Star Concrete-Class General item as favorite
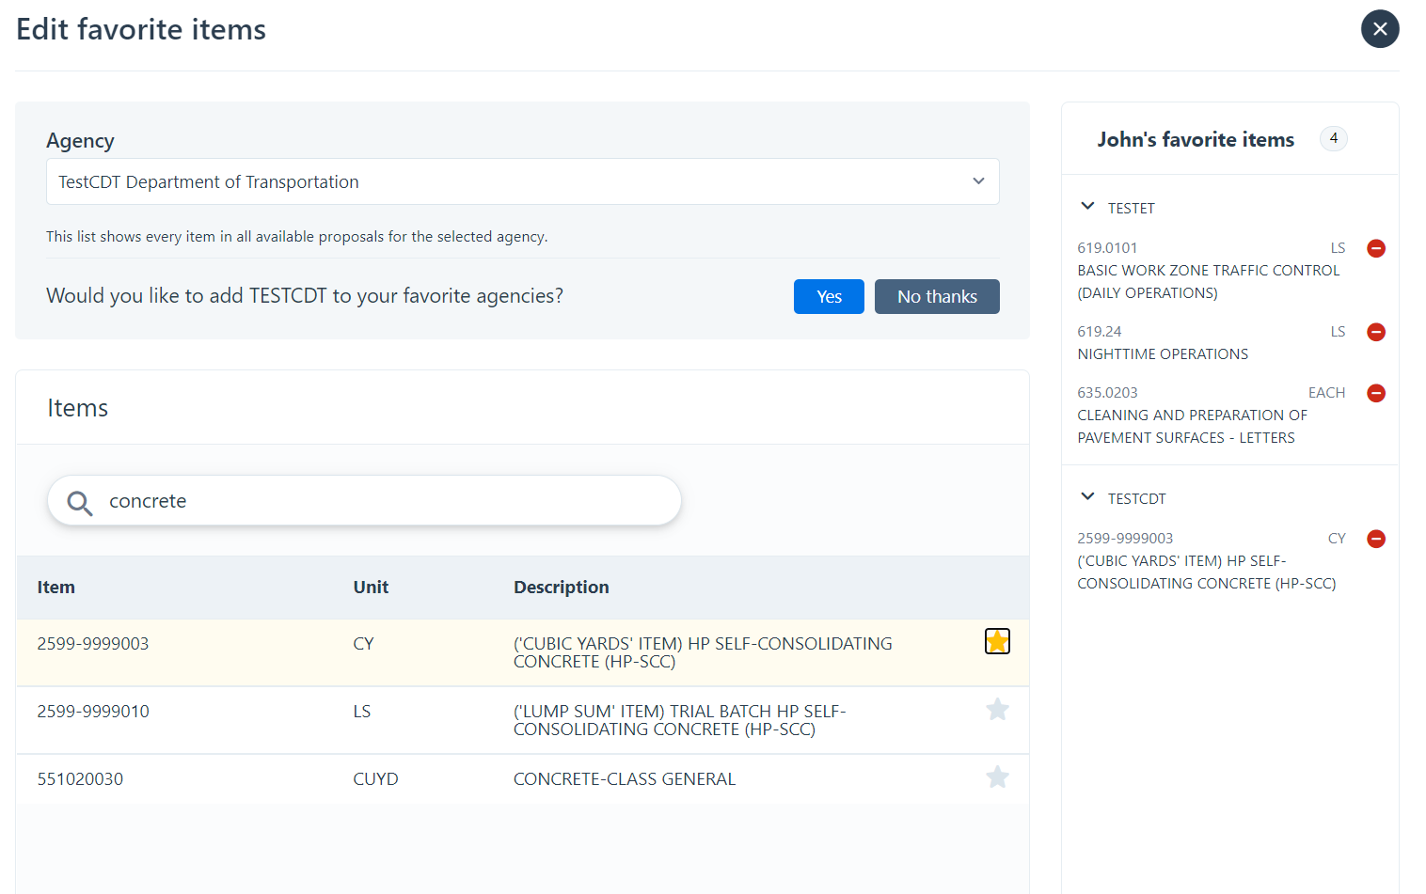1426x894 pixels. [x=997, y=777]
